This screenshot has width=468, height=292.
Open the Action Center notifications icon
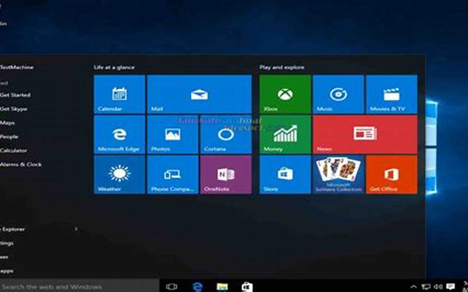[x=450, y=287]
